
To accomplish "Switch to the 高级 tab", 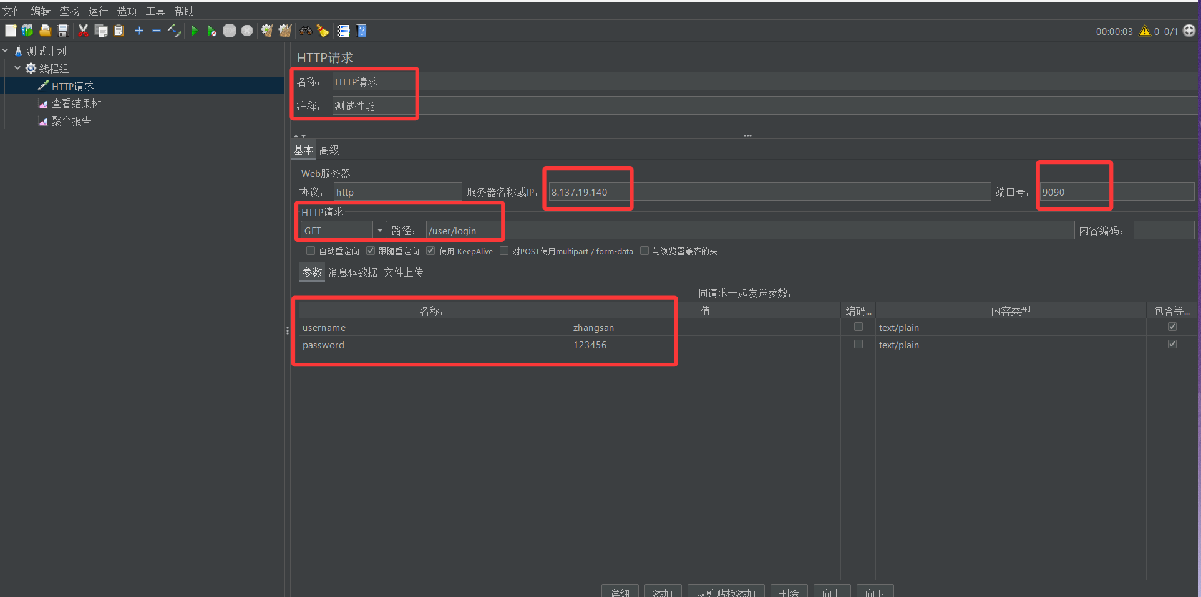I will (329, 150).
